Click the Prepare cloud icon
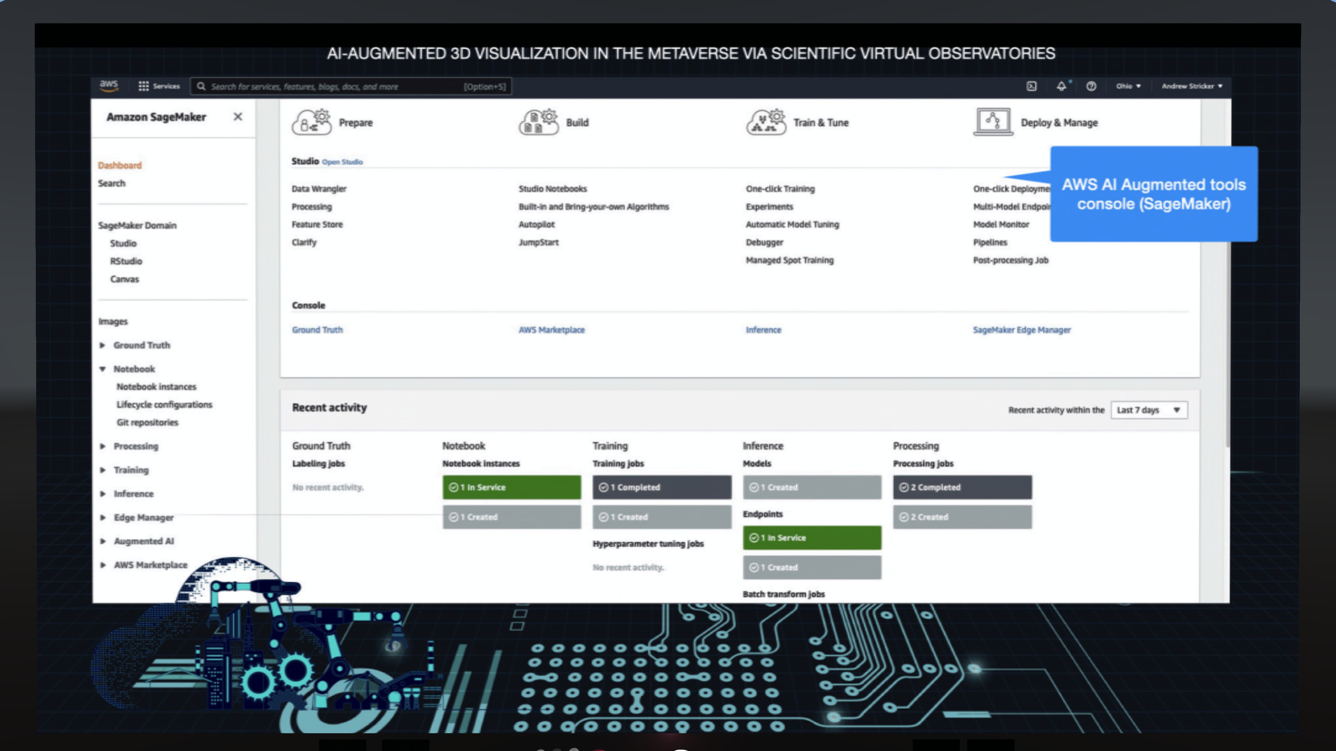The width and height of the screenshot is (1336, 751). [311, 122]
